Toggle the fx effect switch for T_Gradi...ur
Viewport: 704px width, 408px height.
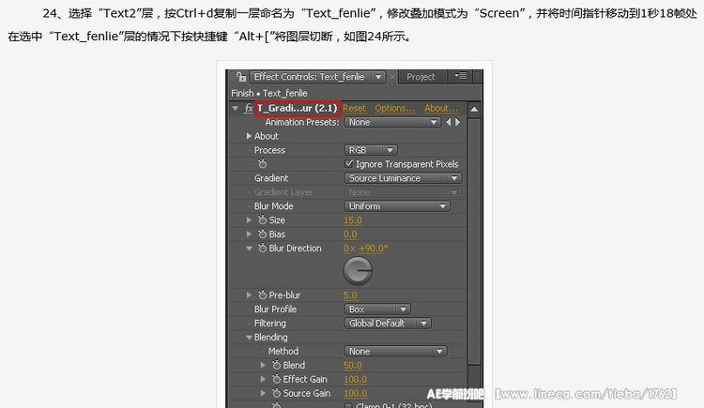click(x=249, y=108)
